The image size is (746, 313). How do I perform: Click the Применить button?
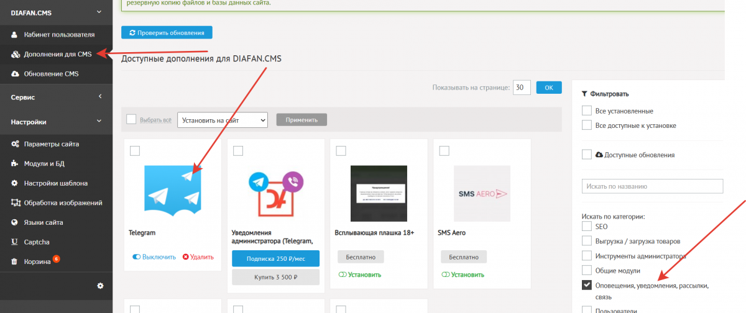coord(302,120)
